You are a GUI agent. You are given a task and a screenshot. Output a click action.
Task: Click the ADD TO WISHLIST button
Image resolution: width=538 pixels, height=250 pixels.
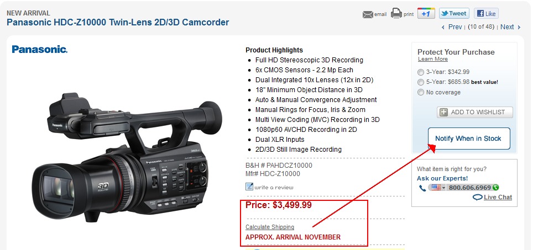pyautogui.click(x=475, y=112)
